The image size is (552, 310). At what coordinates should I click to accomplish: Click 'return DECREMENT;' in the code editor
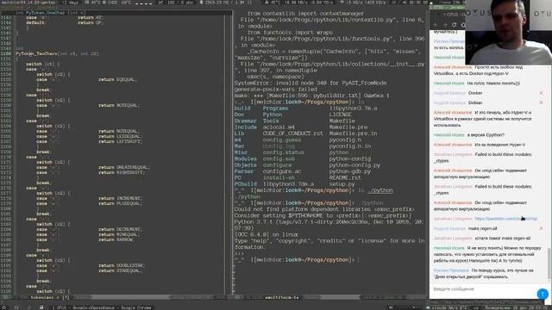(121, 230)
